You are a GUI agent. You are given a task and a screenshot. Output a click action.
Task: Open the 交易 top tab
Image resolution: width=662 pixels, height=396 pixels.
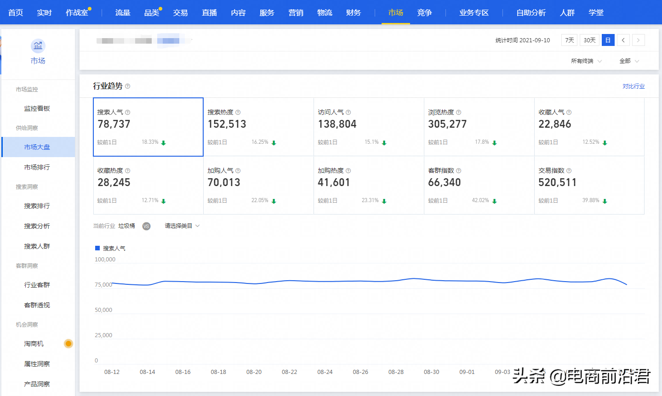click(181, 12)
